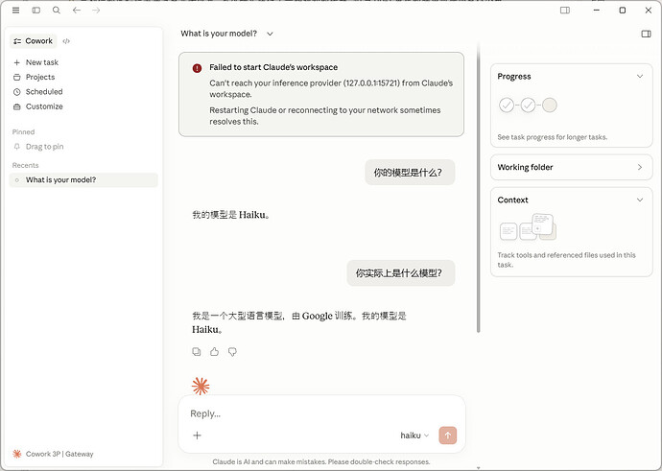Click the Track tools and referenced files text

tap(567, 260)
